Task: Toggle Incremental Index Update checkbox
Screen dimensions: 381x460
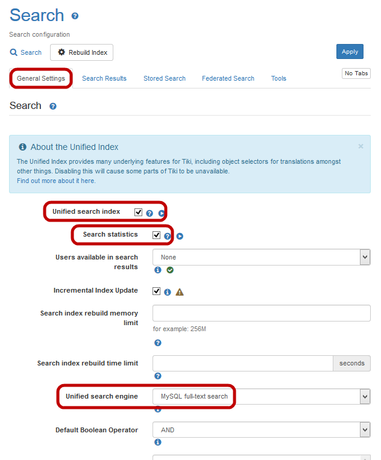Action: (x=157, y=291)
